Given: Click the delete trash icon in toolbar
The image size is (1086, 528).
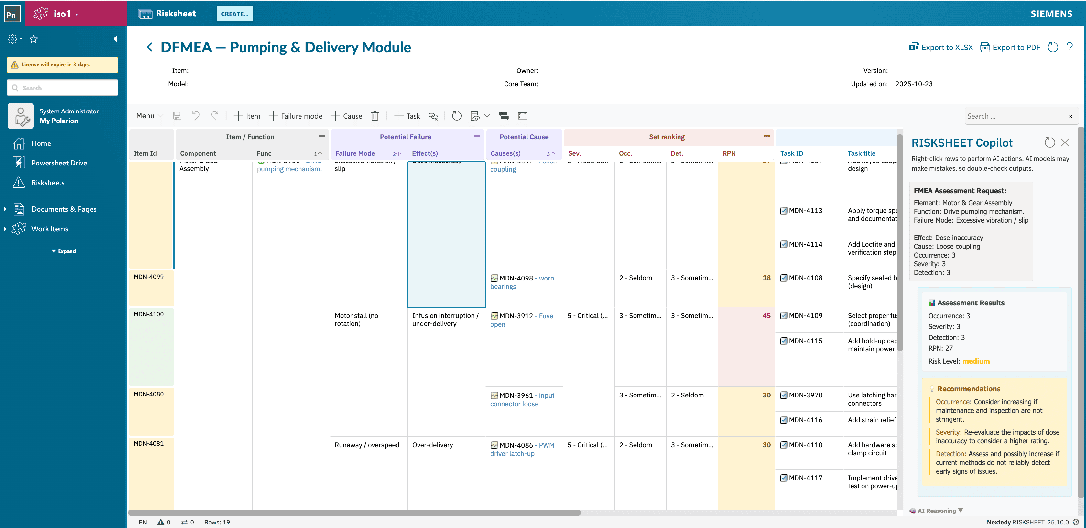Looking at the screenshot, I should [375, 116].
